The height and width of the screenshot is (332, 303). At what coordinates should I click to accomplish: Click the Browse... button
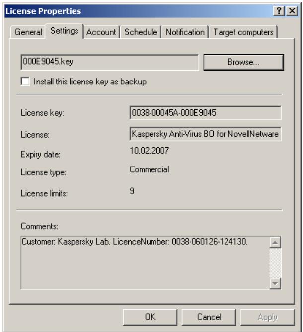(x=243, y=62)
